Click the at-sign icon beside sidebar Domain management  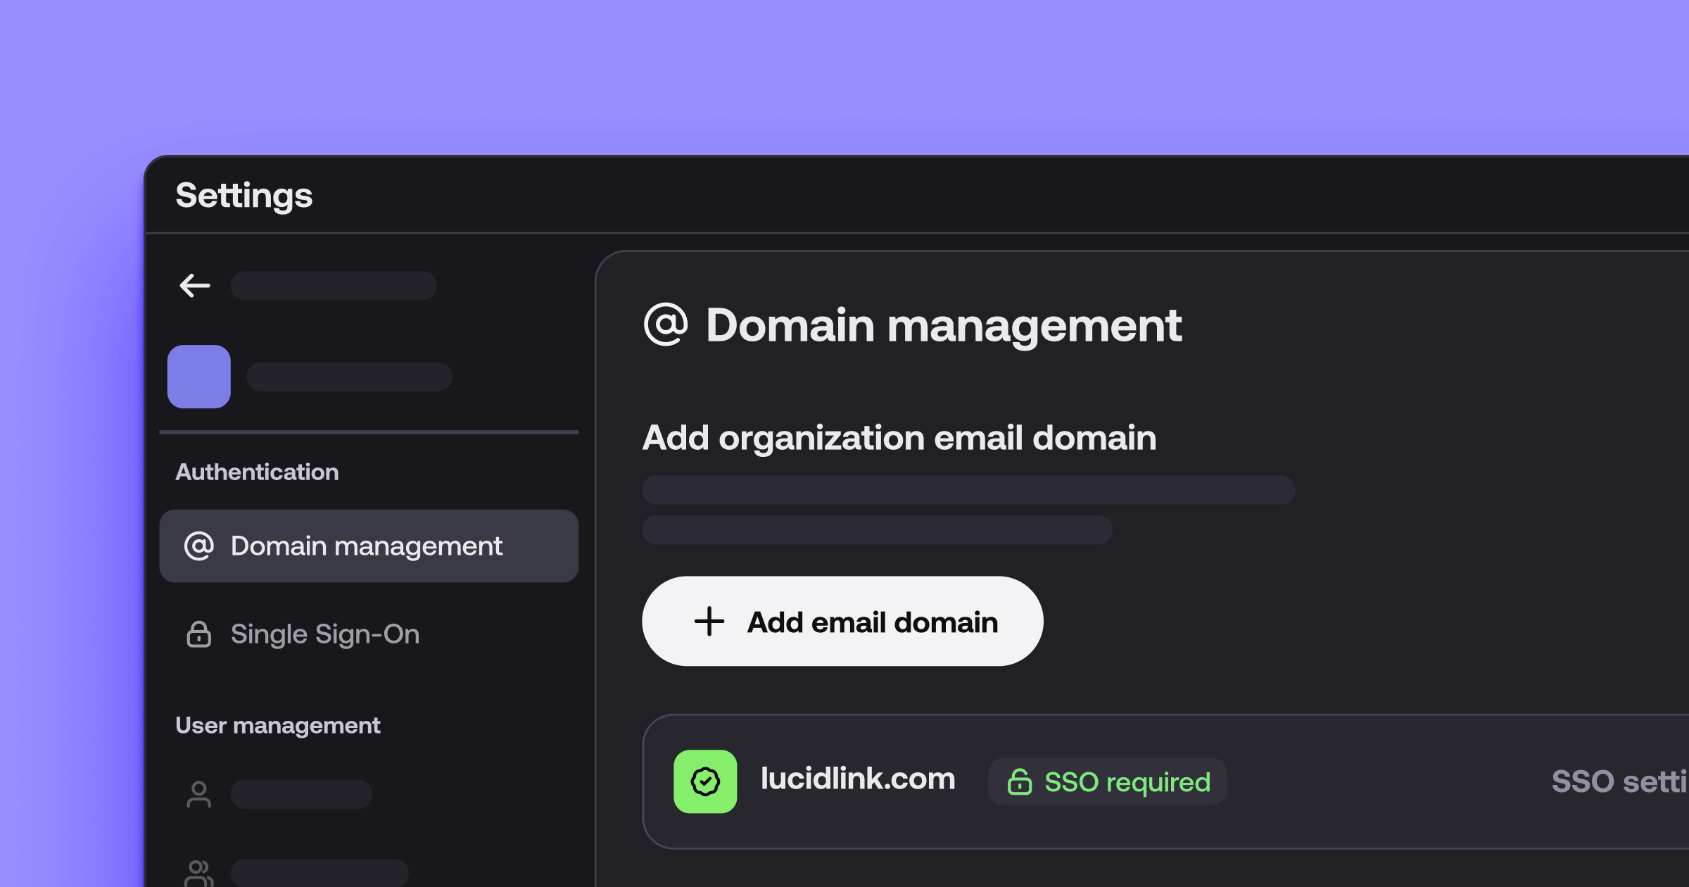click(199, 546)
